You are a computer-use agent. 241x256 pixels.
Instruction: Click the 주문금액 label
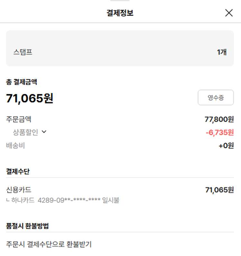[19, 119]
